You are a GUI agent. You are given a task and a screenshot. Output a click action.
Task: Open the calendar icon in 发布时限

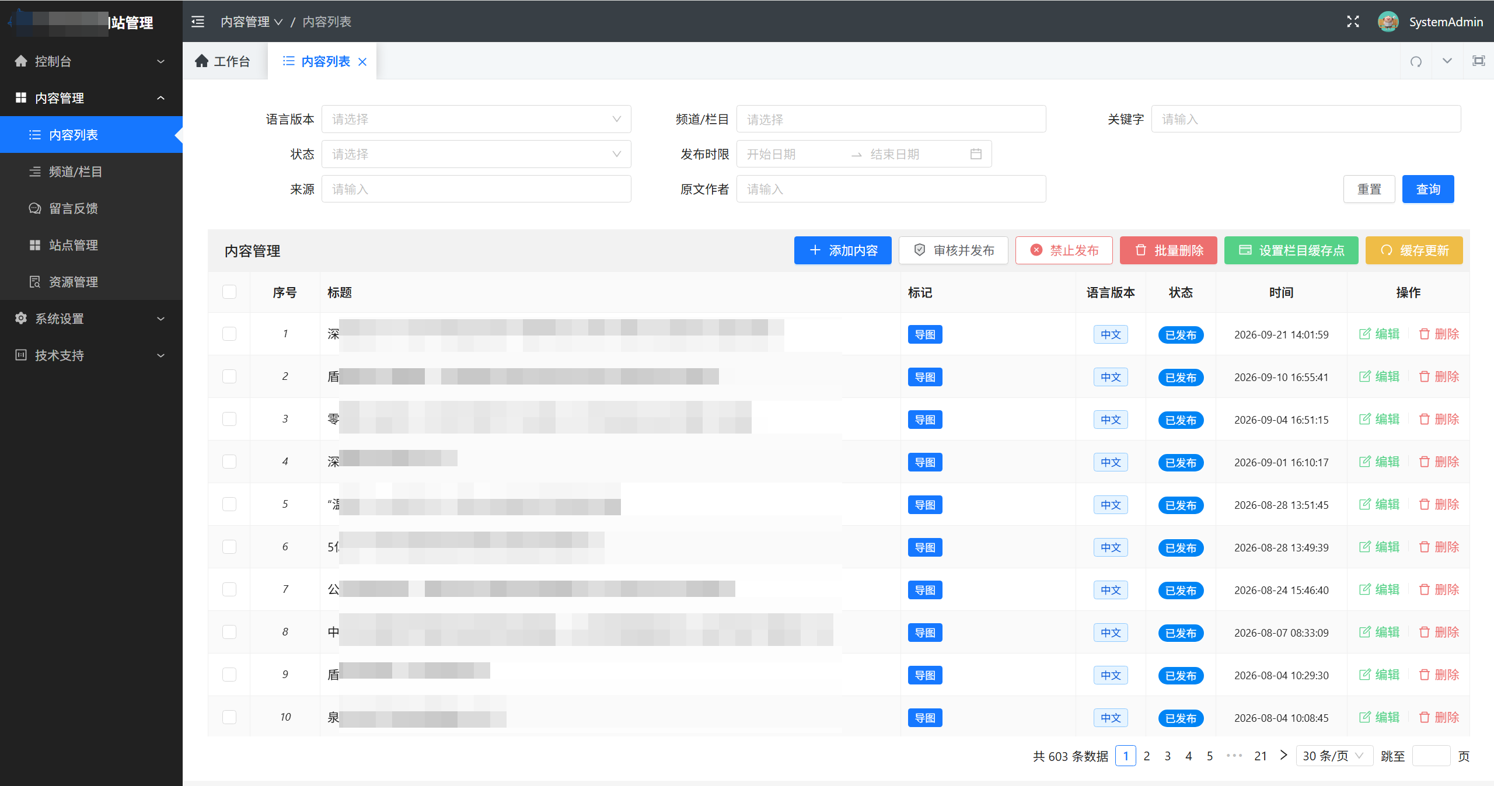click(976, 154)
